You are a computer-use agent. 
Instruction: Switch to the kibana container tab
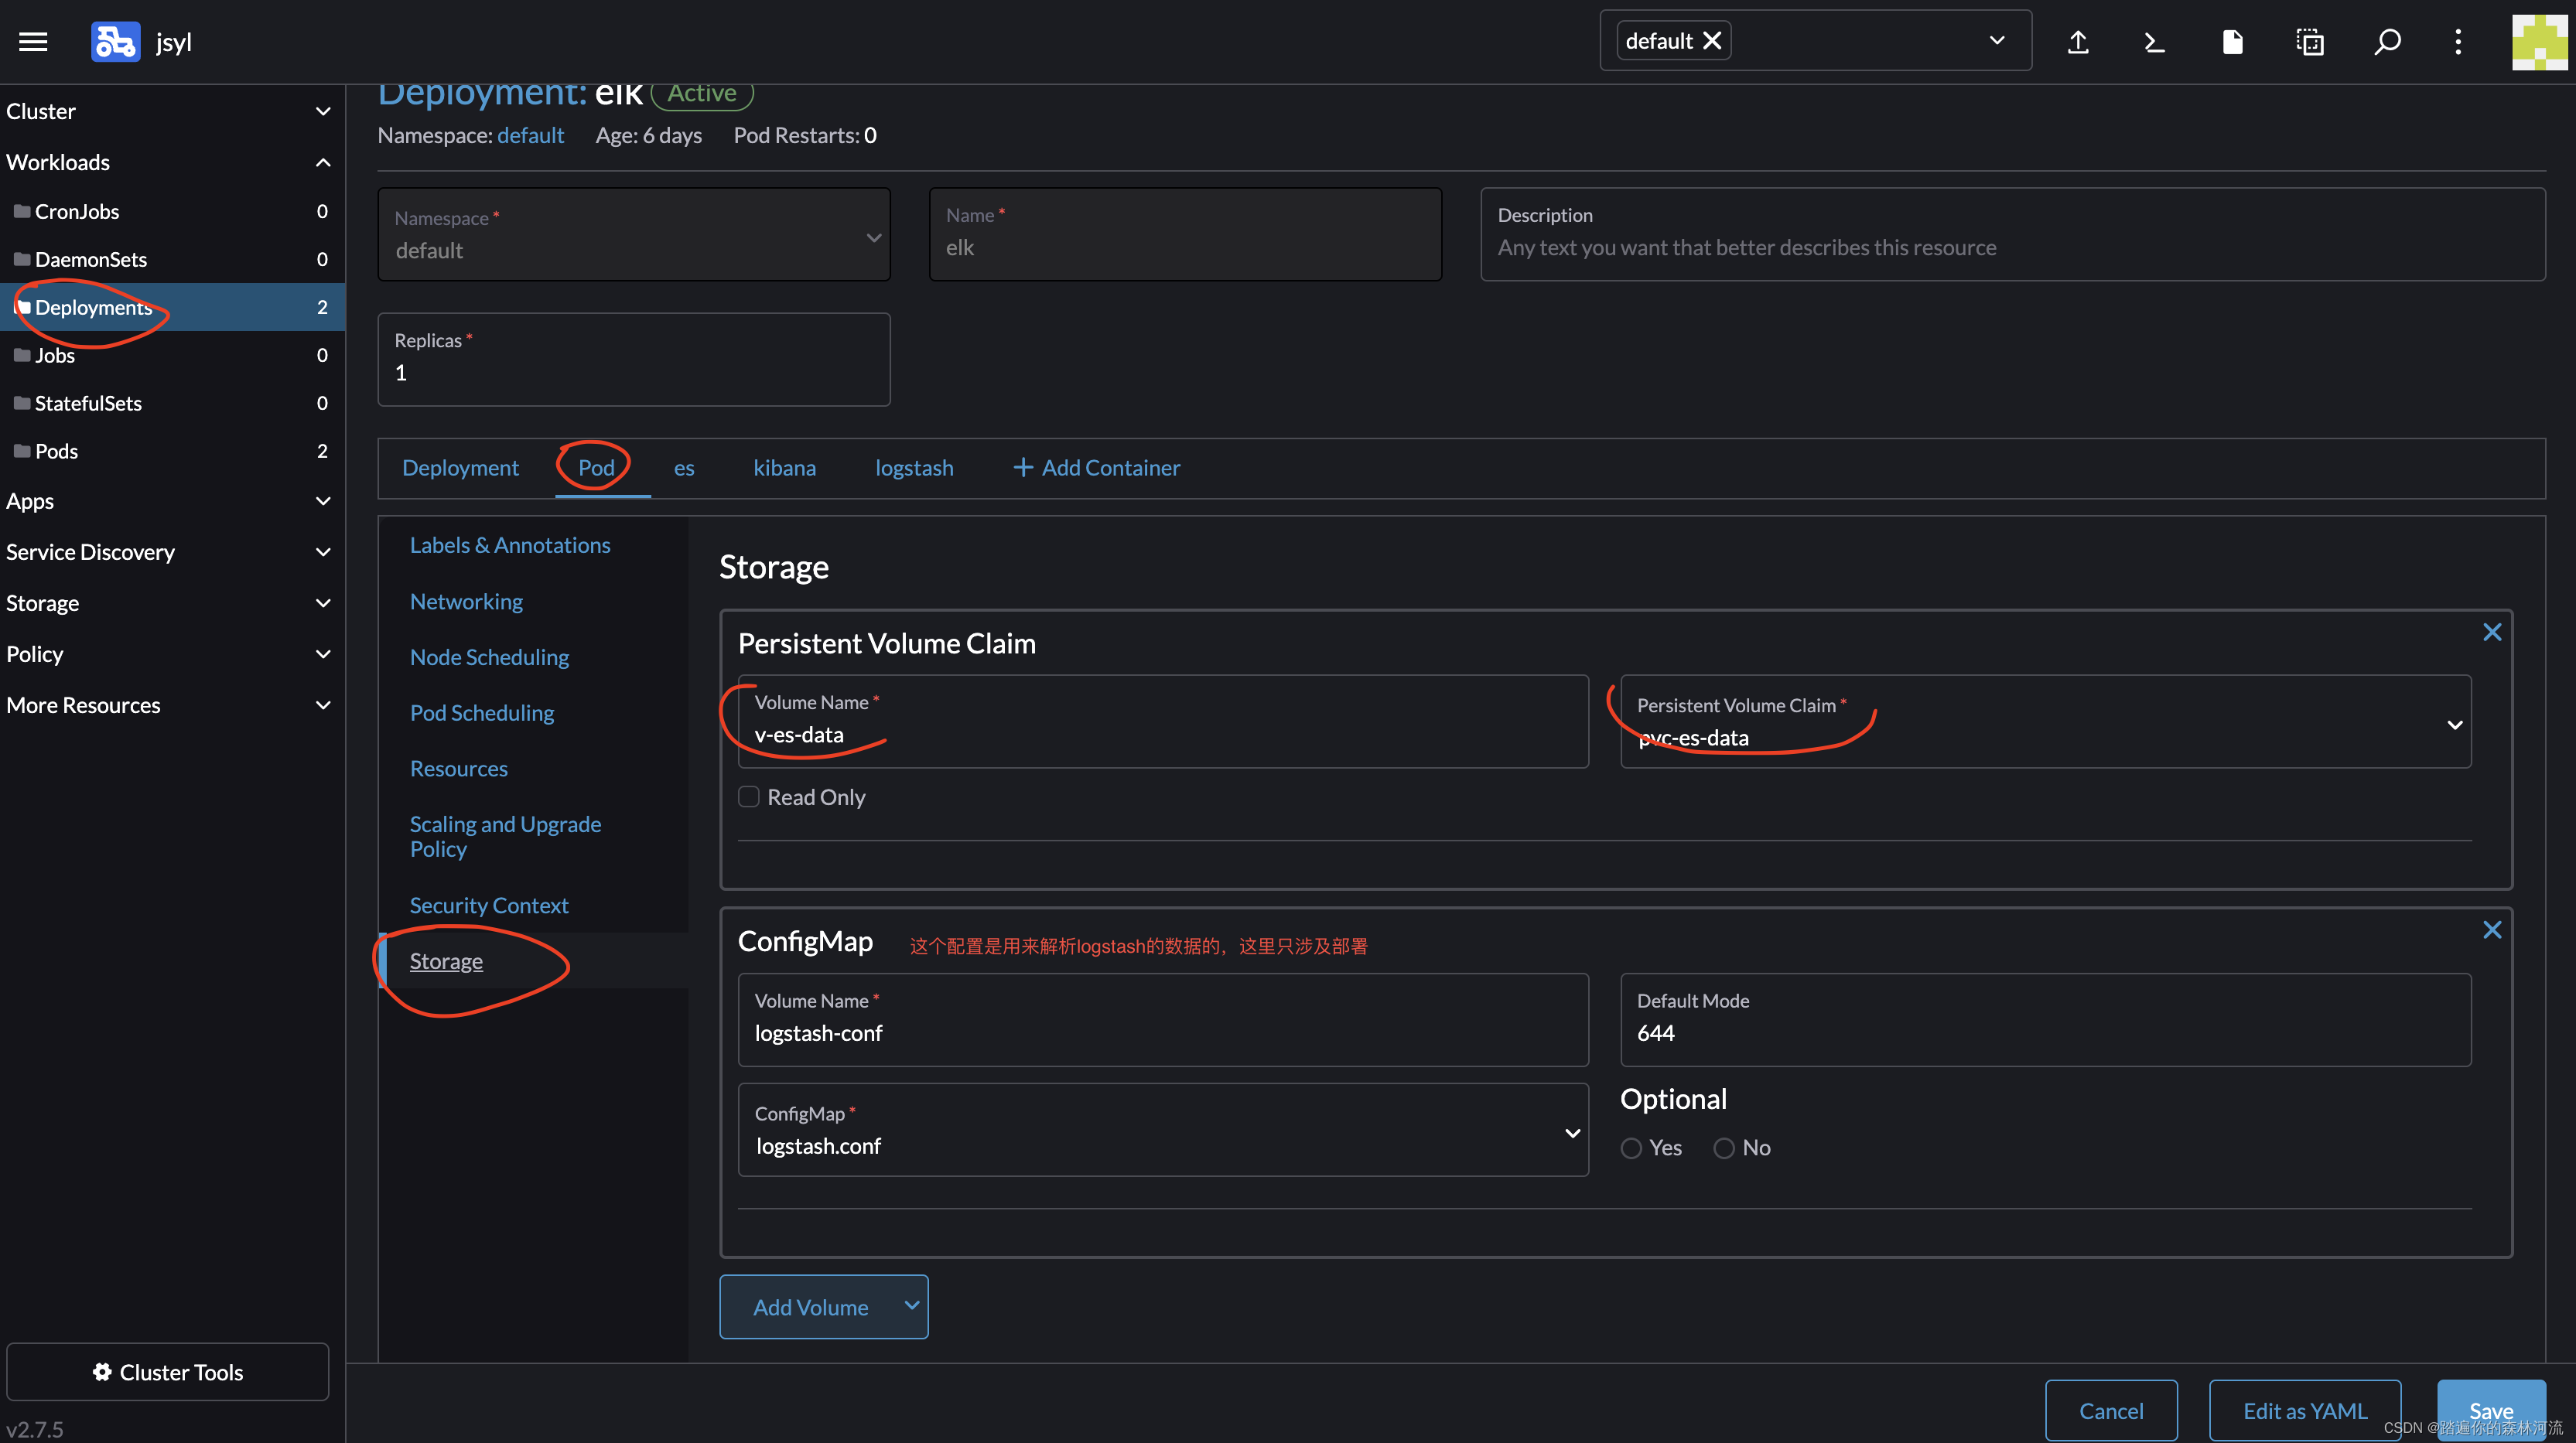[x=785, y=468]
